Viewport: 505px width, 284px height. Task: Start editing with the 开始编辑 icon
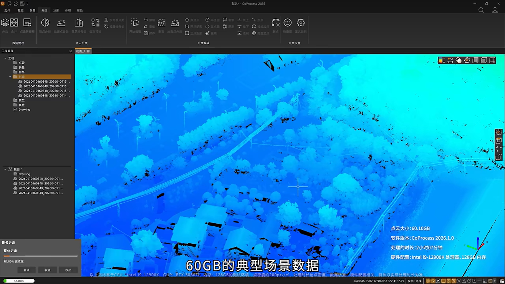pos(135,25)
